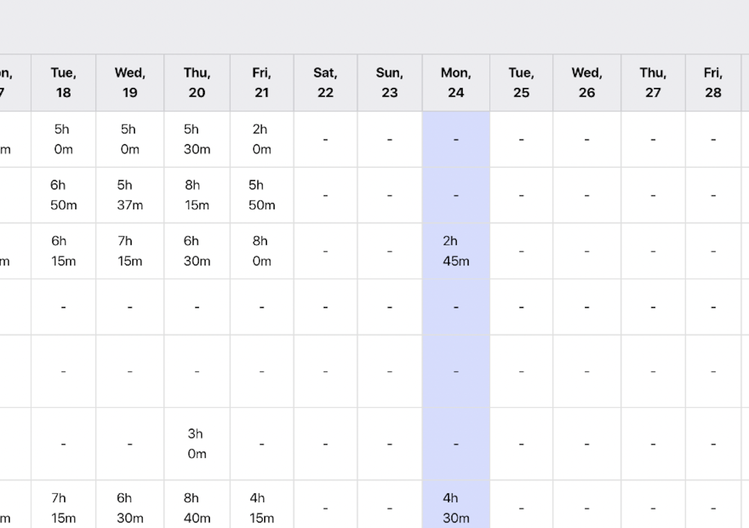
Task: Click the Tue, 25 column header
Action: (x=521, y=83)
